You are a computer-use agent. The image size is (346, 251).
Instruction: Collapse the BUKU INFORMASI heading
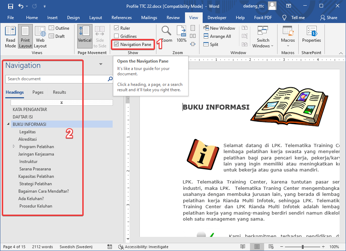pyautogui.click(x=8, y=124)
